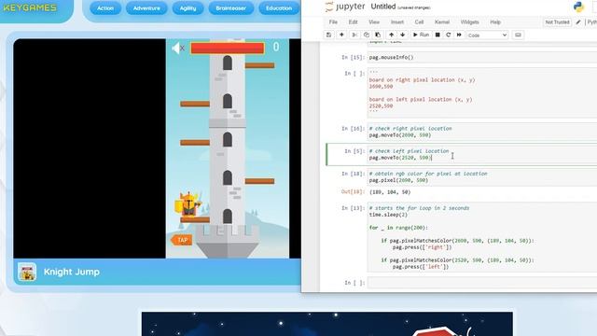The width and height of the screenshot is (597, 336).
Task: Click the Python logo in Jupyter header
Action: [578, 7]
